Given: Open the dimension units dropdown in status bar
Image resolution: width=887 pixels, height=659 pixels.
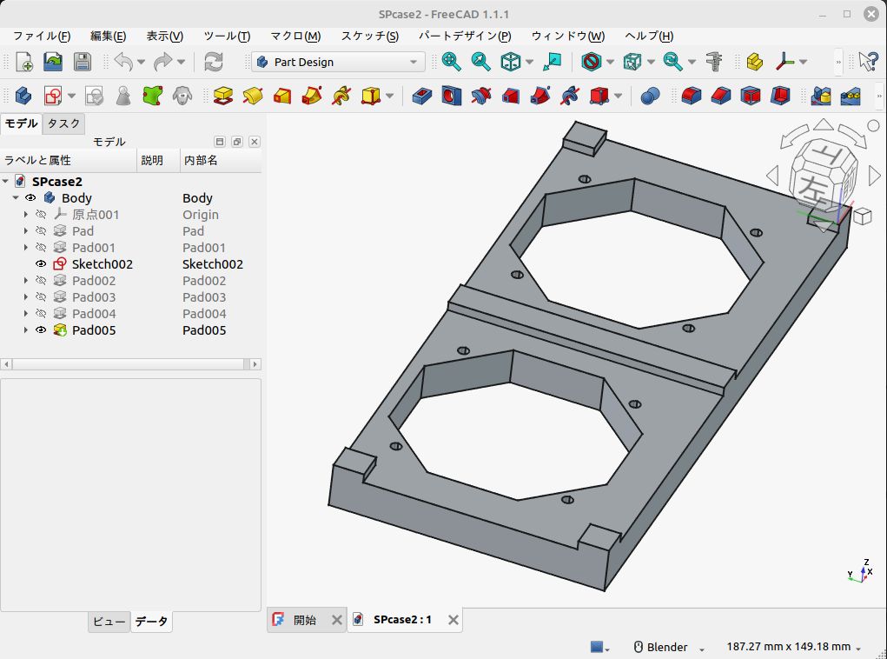Looking at the screenshot, I should coord(794,647).
